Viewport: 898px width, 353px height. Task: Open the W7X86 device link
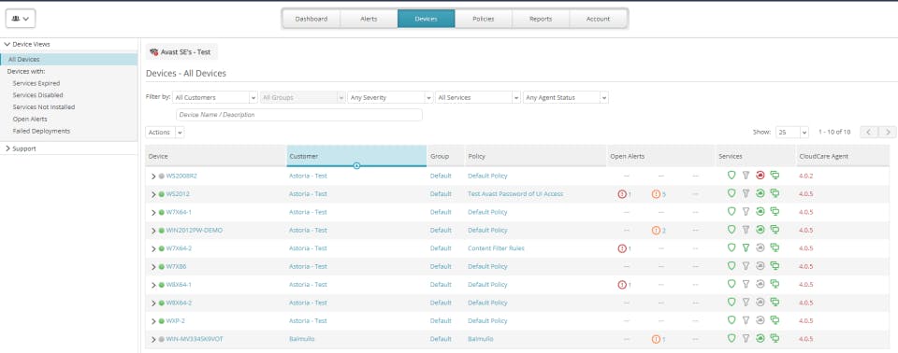(176, 266)
